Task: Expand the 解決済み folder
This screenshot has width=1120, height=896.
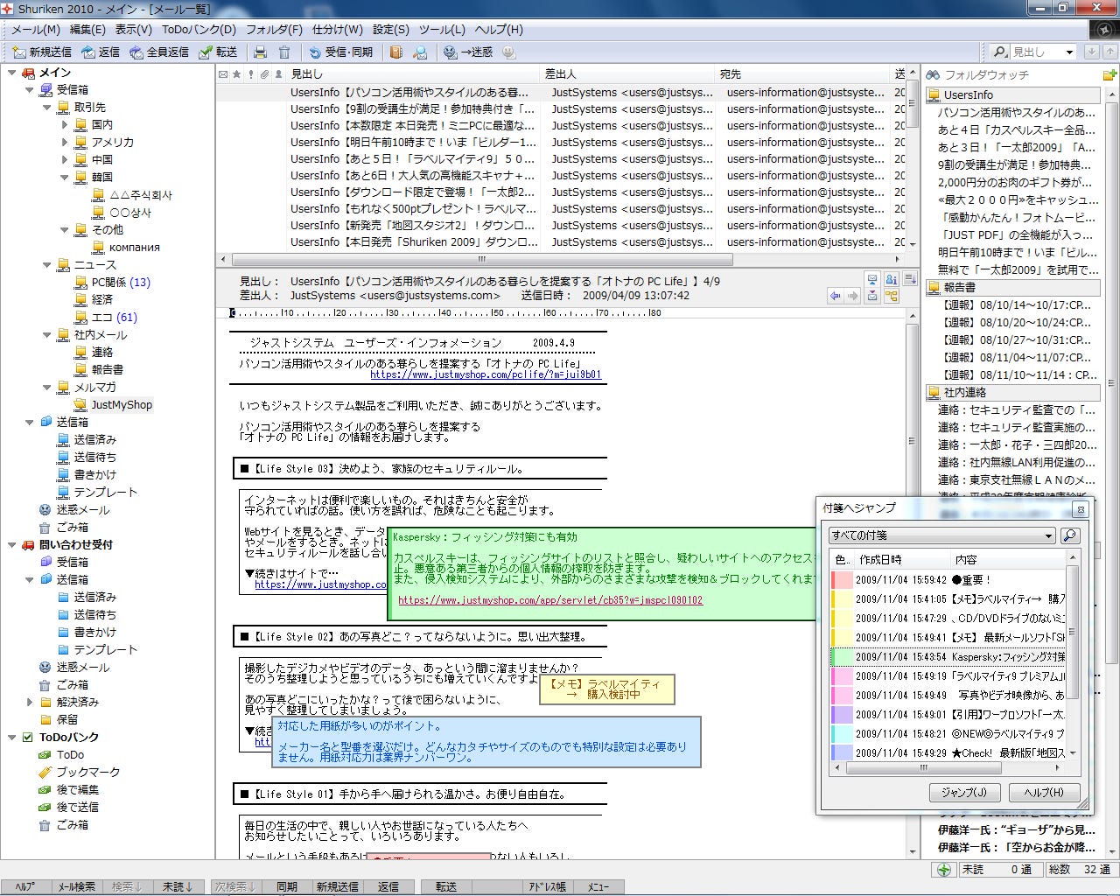Action: point(30,703)
